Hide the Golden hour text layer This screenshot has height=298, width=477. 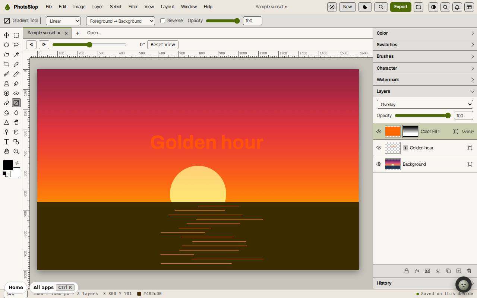379,148
